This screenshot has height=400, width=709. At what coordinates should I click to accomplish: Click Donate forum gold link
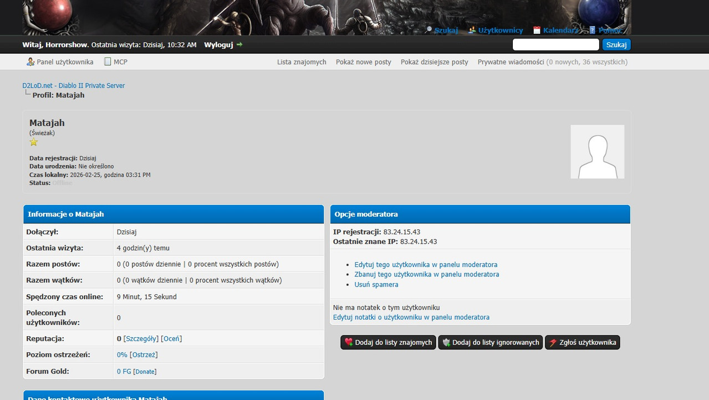point(145,372)
